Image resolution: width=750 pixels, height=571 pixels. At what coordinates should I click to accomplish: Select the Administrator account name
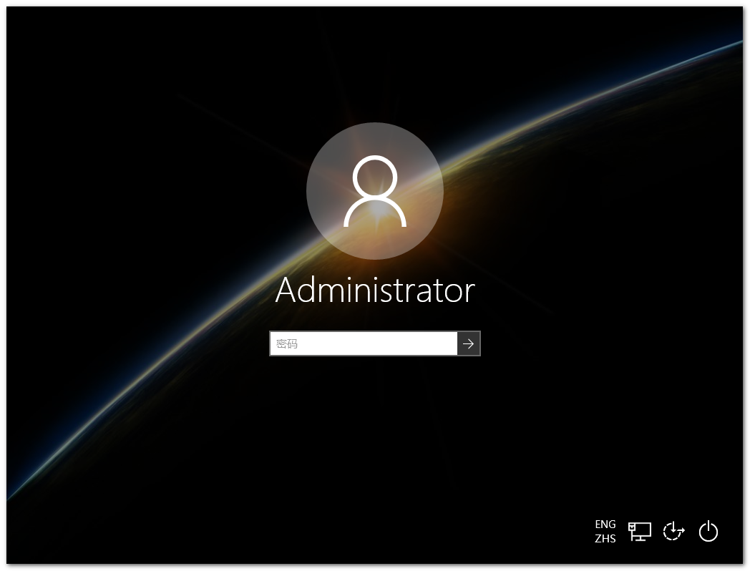tap(375, 290)
